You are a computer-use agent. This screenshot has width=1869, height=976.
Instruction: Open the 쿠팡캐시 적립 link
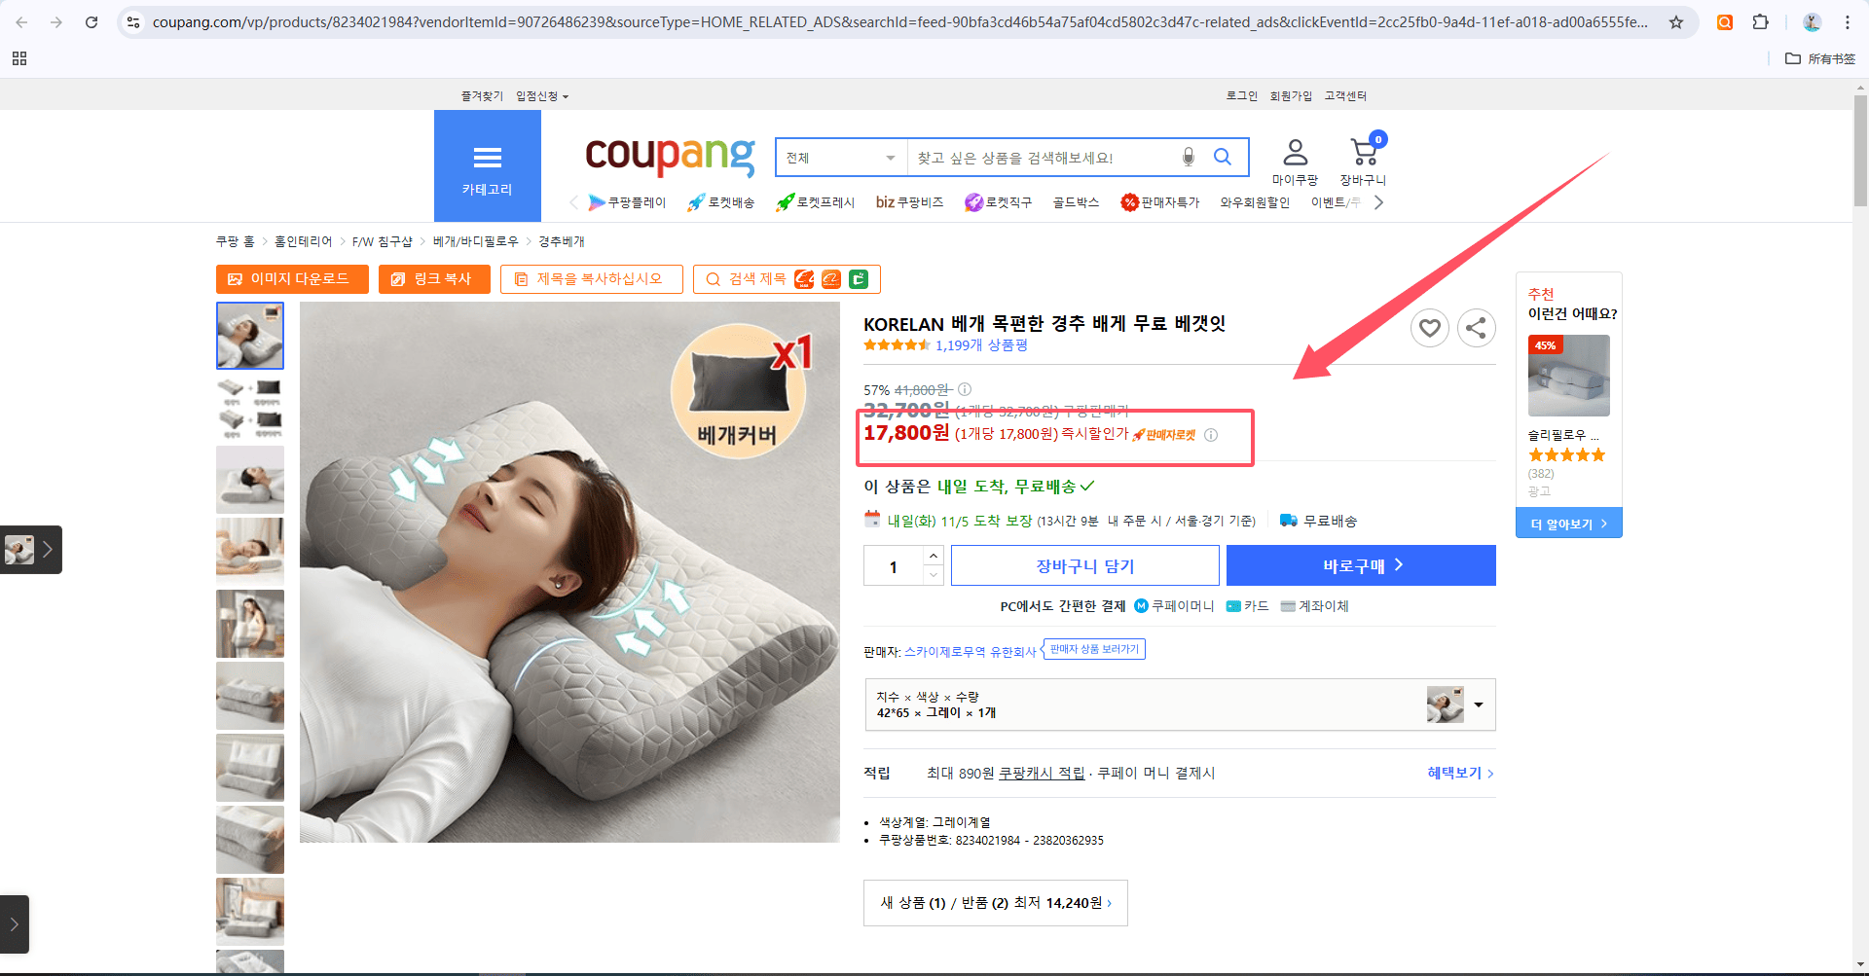pos(1042,774)
